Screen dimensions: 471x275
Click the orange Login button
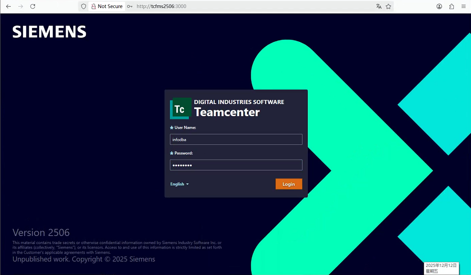click(x=289, y=184)
